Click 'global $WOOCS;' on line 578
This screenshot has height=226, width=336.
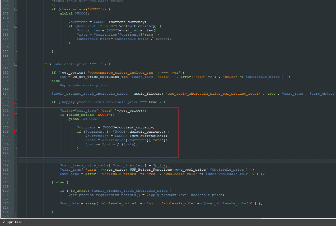(75, 13)
